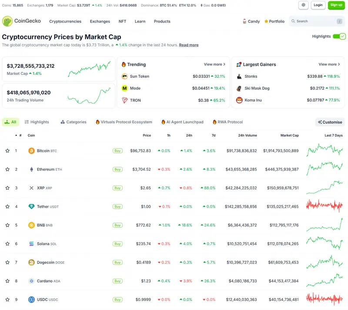The image size is (348, 310).
Task: Click the Largest Gainers rocket icon
Action: click(x=239, y=64)
